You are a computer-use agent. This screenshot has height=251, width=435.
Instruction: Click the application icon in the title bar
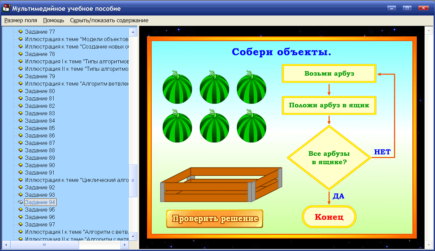pyautogui.click(x=6, y=8)
